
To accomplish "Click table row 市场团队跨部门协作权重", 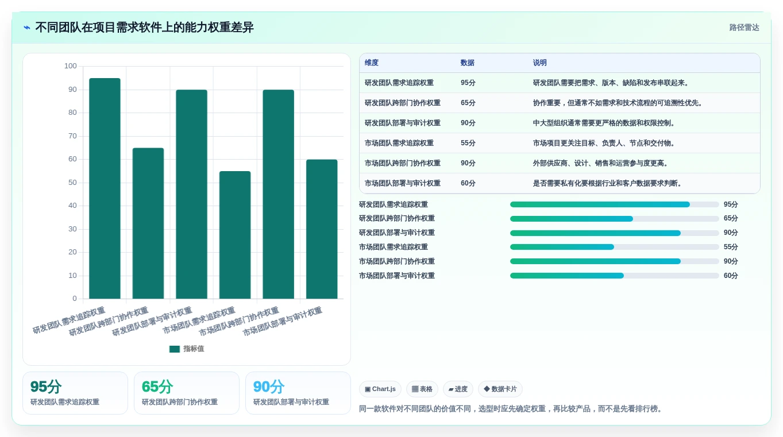I will coord(560,163).
